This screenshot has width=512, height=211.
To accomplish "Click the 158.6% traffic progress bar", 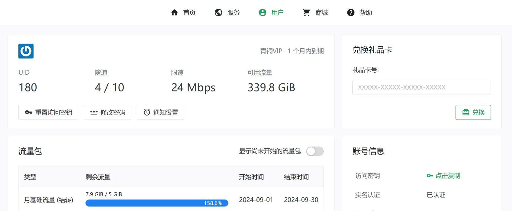I will pos(157,203).
